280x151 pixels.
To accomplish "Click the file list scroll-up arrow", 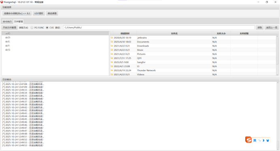I will pos(277,36).
